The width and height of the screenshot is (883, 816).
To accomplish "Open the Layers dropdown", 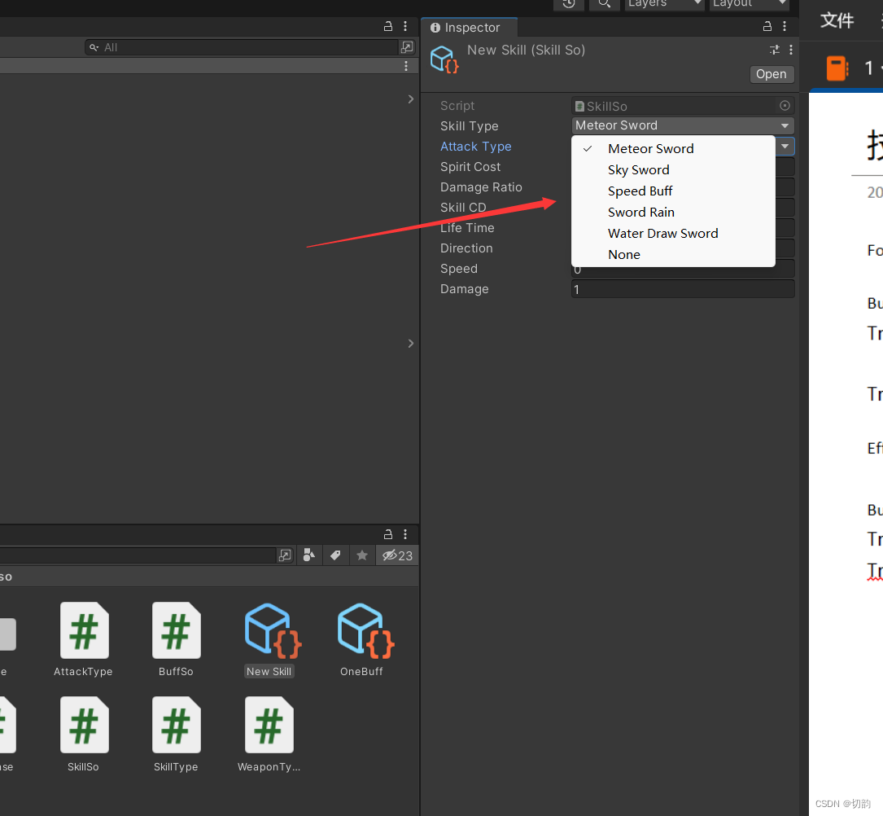I will [x=665, y=3].
